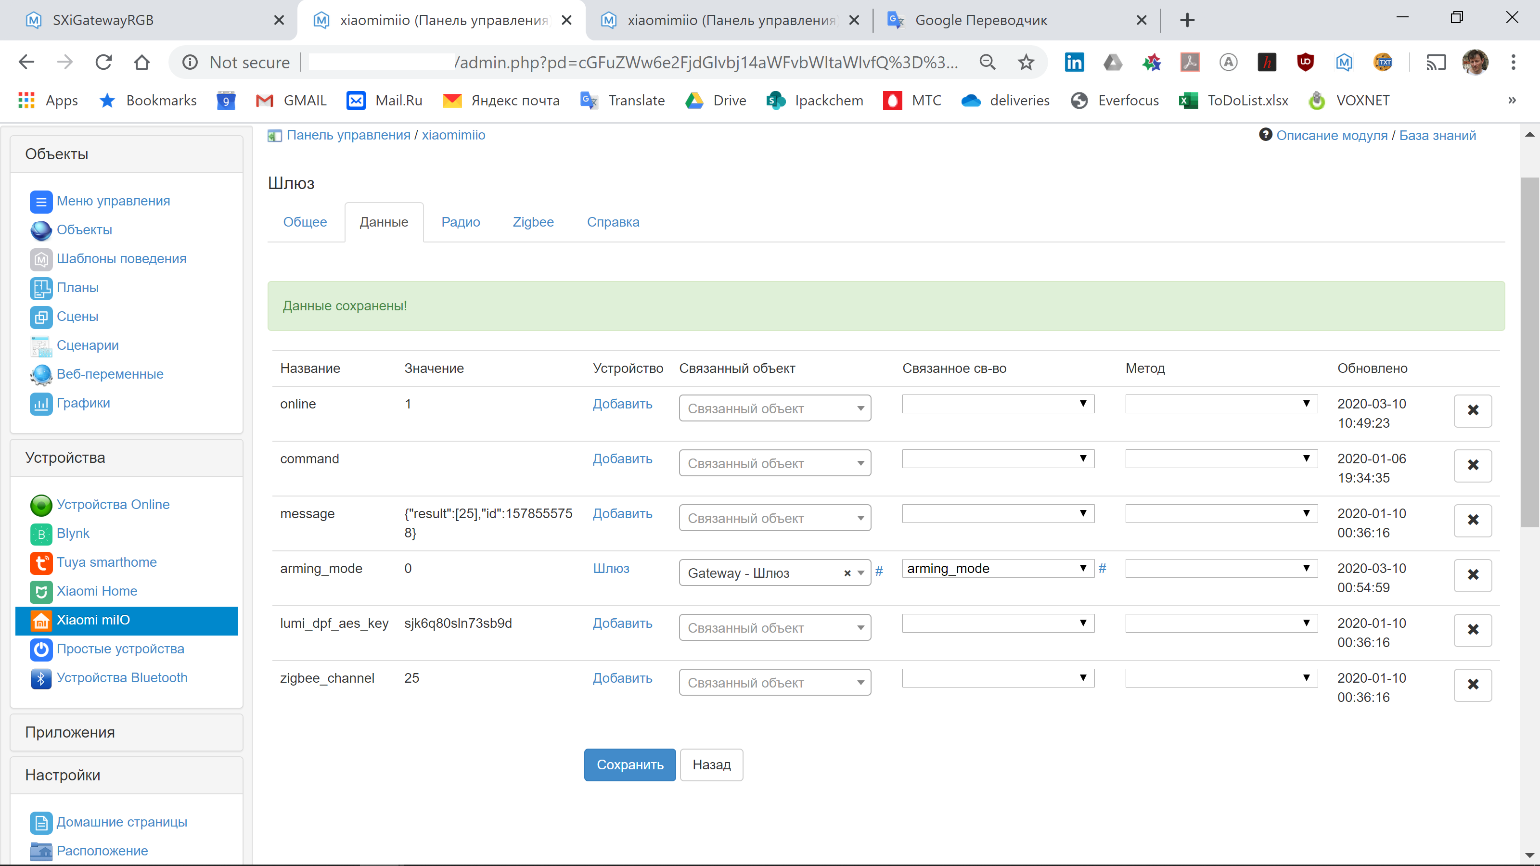Click the Панель управления breadcrumb link
The width and height of the screenshot is (1540, 866).
(348, 135)
